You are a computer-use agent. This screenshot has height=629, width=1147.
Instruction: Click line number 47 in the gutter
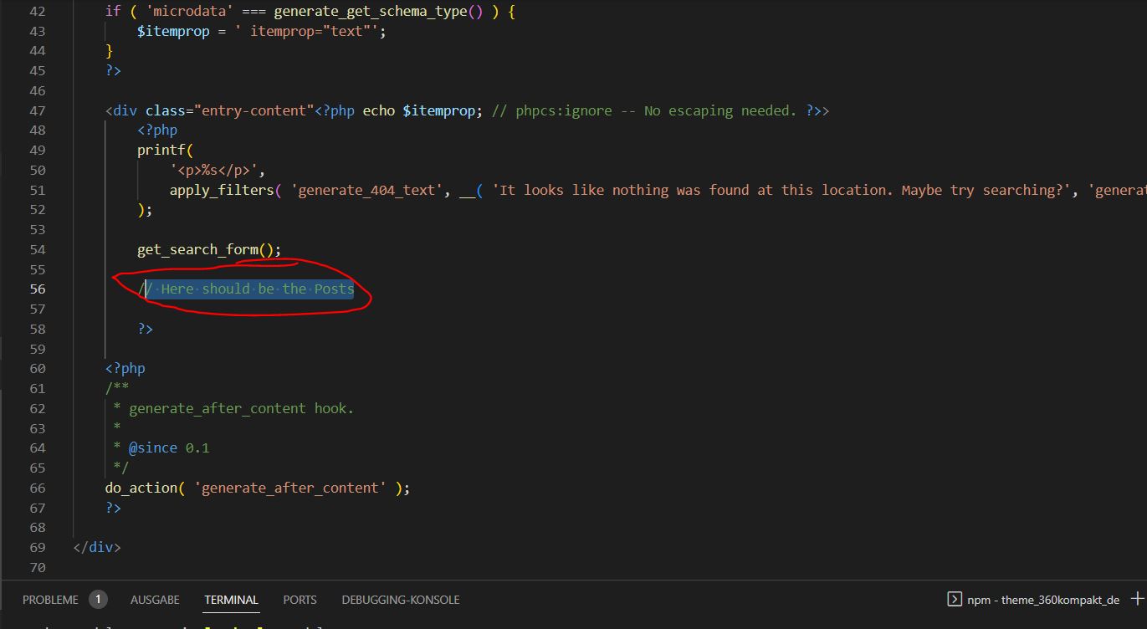tap(38, 110)
